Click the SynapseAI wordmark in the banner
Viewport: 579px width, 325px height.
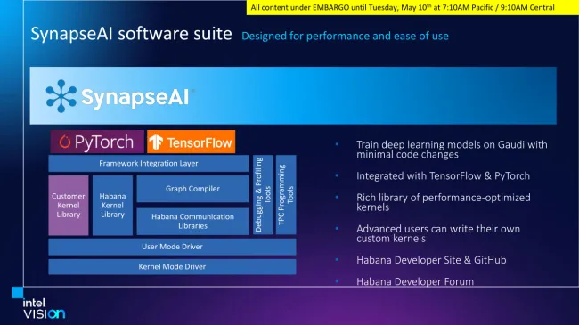[135, 98]
